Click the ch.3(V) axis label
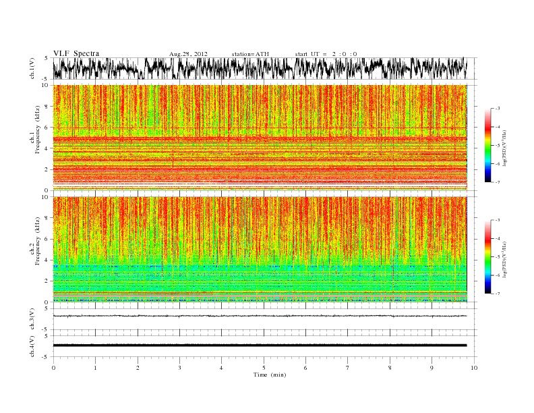Image resolution: width=534 pixels, height=413 pixels. (32, 319)
